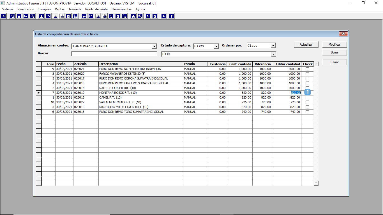Check the box for MARLBORO MILD FLAVOR BLUE row
Screen dimensions: 383x215
(x=307, y=107)
